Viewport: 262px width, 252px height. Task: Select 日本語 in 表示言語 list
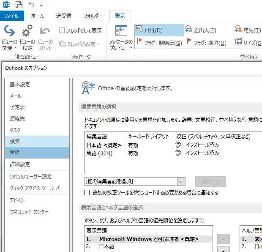click(x=106, y=247)
